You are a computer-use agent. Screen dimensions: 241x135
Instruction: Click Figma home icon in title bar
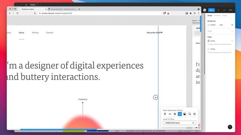tap(26, 5)
